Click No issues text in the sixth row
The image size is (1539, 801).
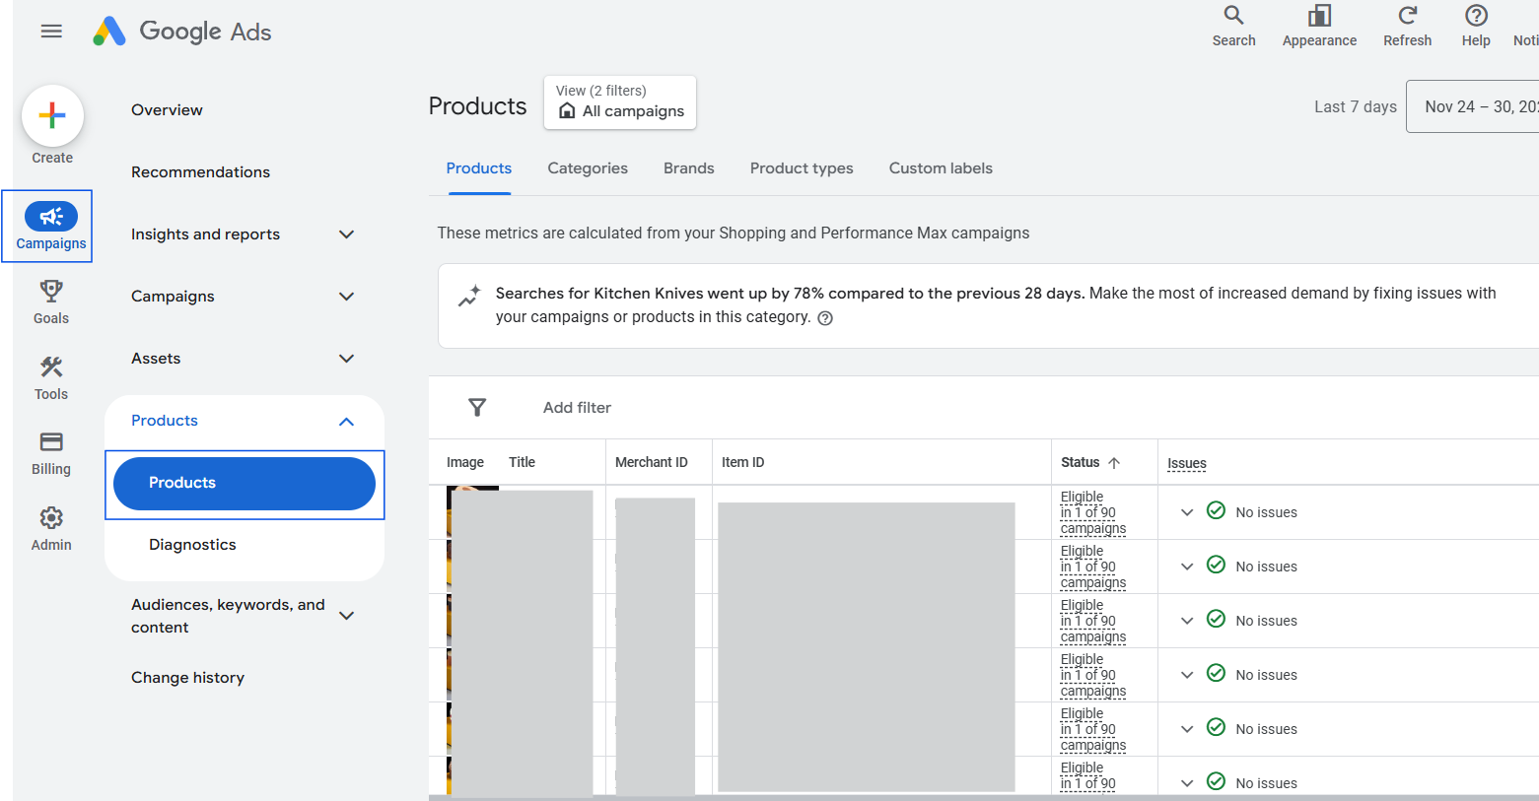(1266, 783)
